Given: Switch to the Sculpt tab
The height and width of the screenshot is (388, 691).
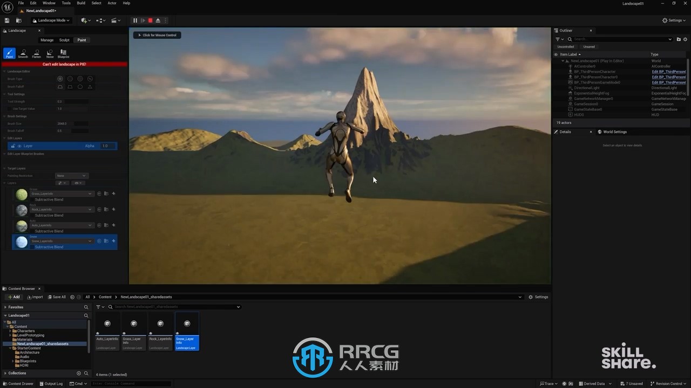Looking at the screenshot, I should click(64, 40).
